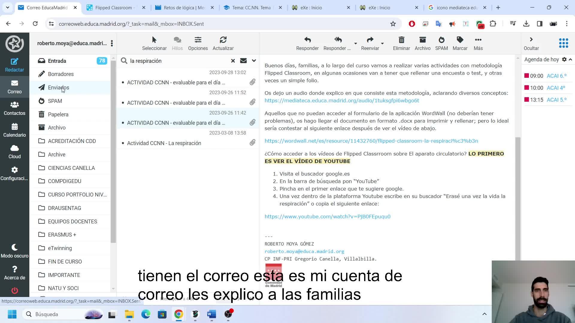Show hidden system tray icons
Screen dimensions: 575x323
click(484, 314)
